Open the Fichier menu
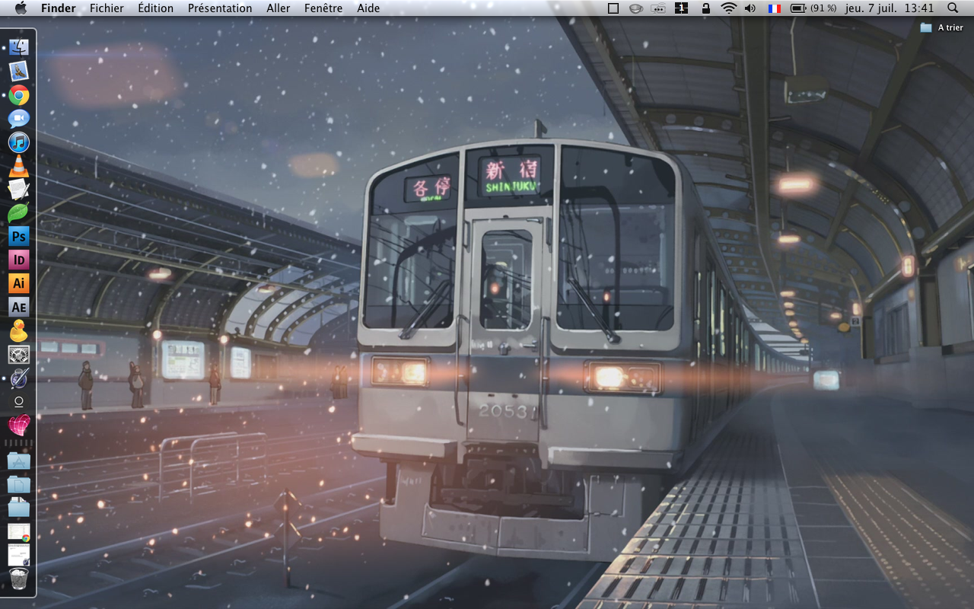Image resolution: width=974 pixels, height=609 pixels. [107, 8]
